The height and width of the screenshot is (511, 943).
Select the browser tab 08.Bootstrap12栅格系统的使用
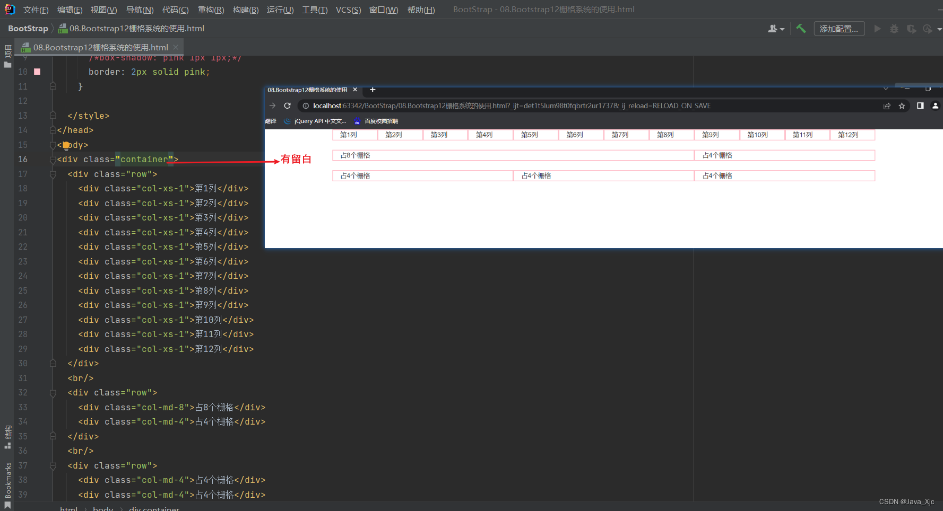coord(307,90)
